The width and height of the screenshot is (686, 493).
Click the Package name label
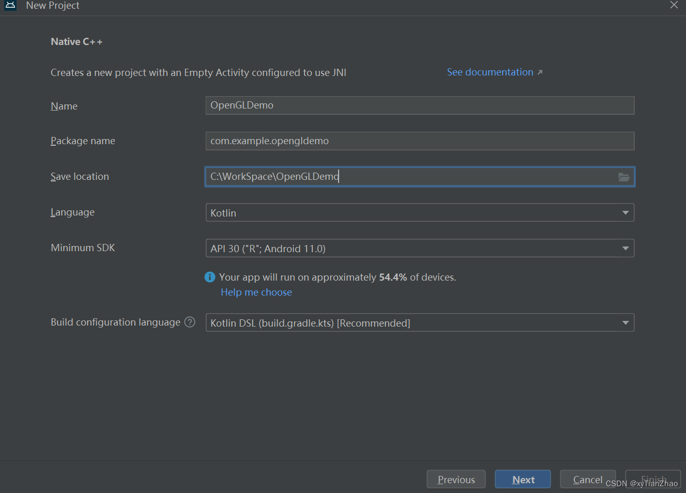click(83, 141)
